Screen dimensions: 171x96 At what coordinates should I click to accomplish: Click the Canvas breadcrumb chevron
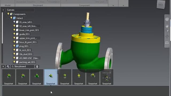pyautogui.click(x=6, y=10)
